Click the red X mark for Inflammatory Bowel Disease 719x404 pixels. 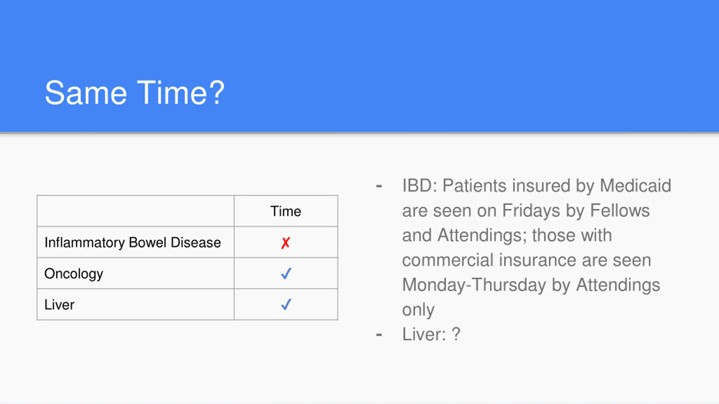click(x=285, y=243)
